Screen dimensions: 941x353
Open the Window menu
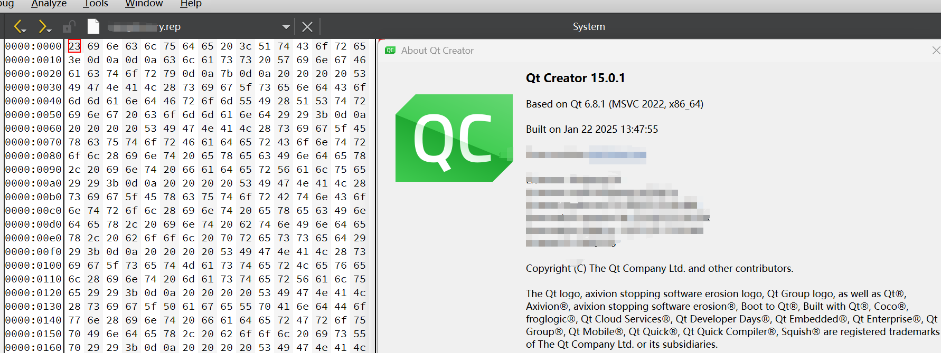(144, 4)
